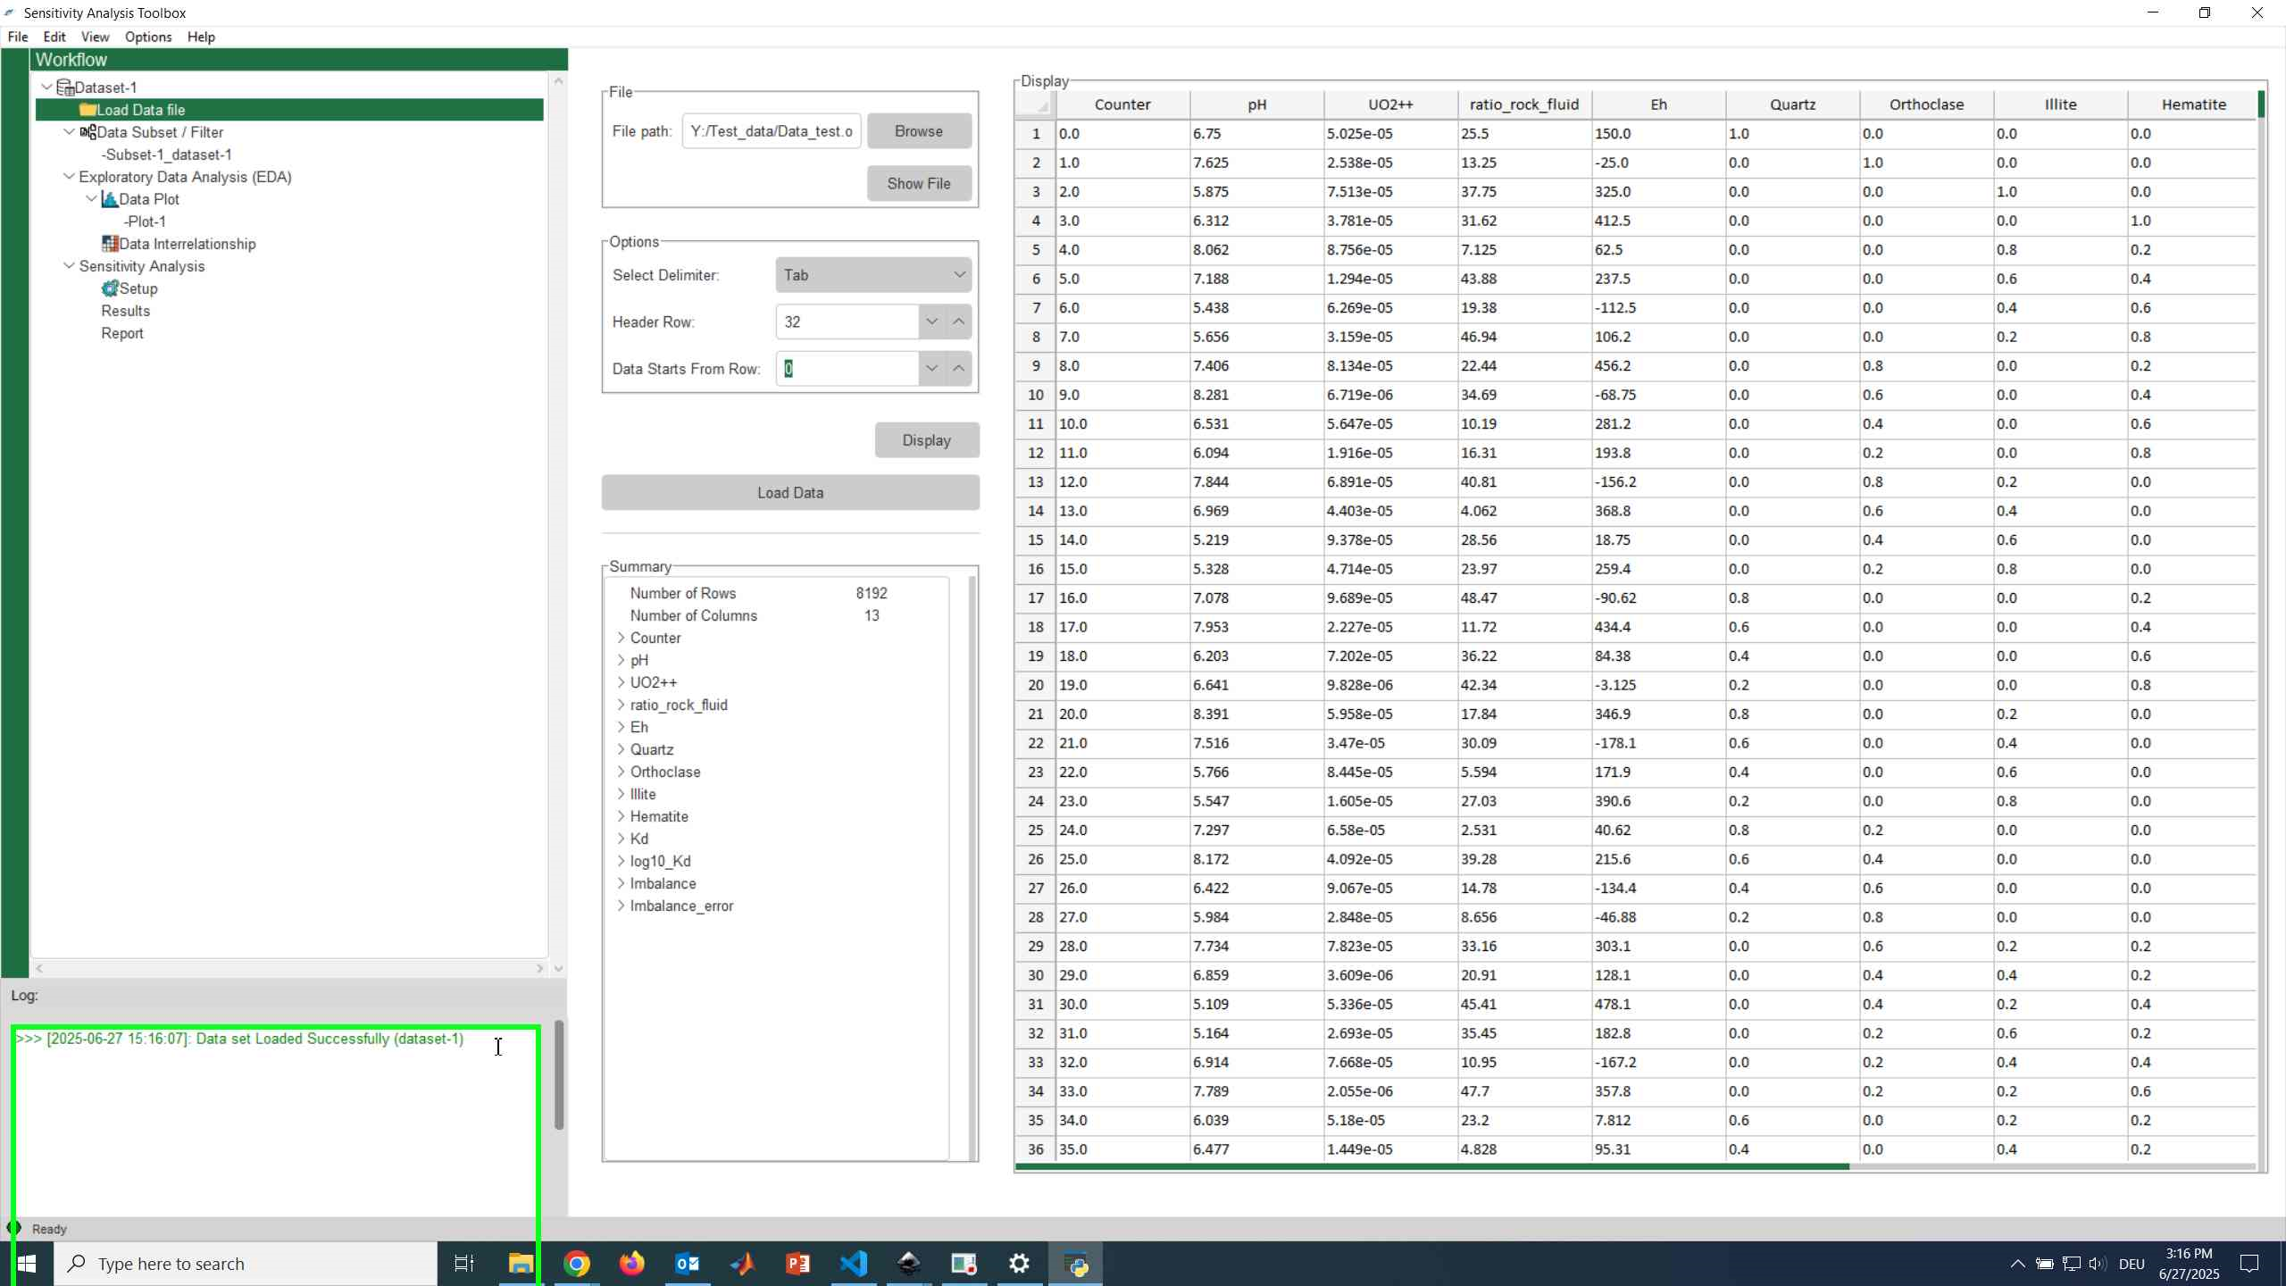Expand the ratio_rock_fluid summary entry
Image resolution: width=2286 pixels, height=1286 pixels.
point(622,705)
